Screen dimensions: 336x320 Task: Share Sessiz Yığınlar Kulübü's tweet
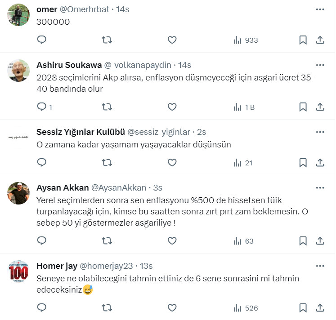(x=320, y=162)
